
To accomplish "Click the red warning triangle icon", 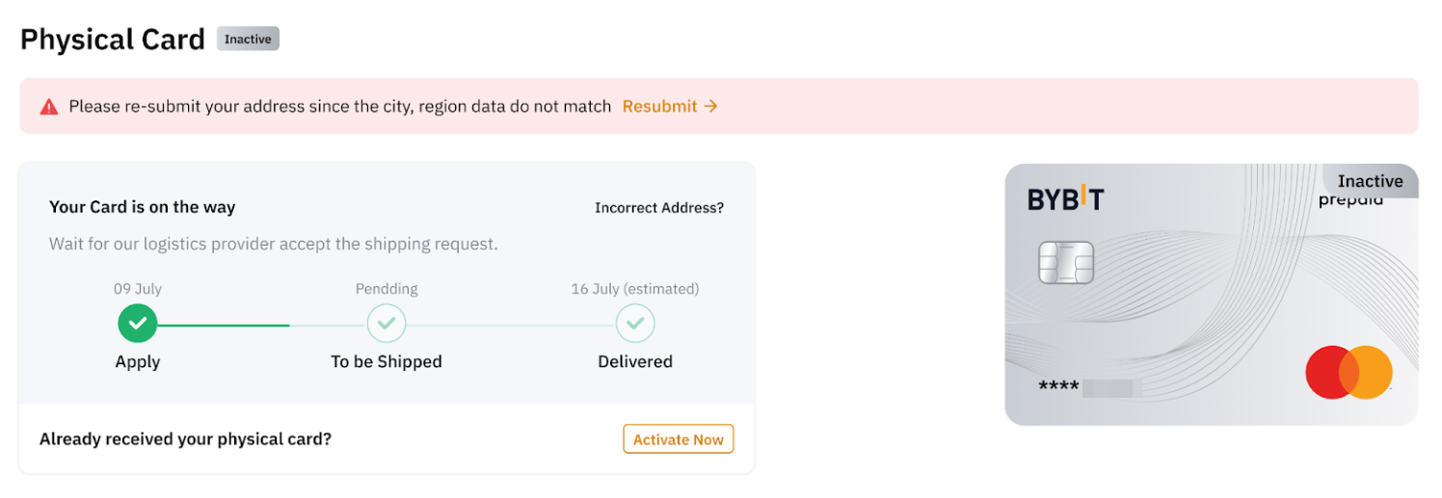I will (x=49, y=107).
